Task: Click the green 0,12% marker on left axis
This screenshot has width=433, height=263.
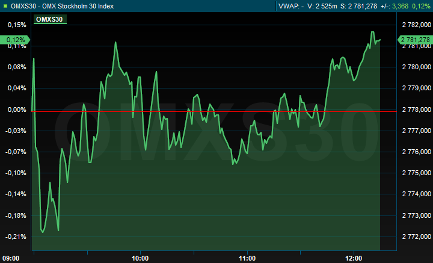Action: (x=16, y=40)
